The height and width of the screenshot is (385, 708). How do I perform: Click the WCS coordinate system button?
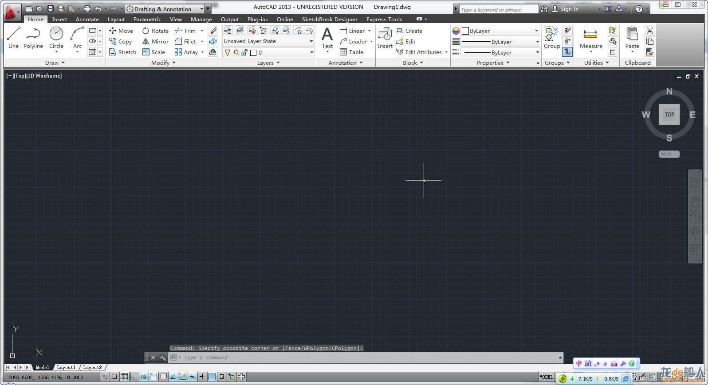point(669,154)
